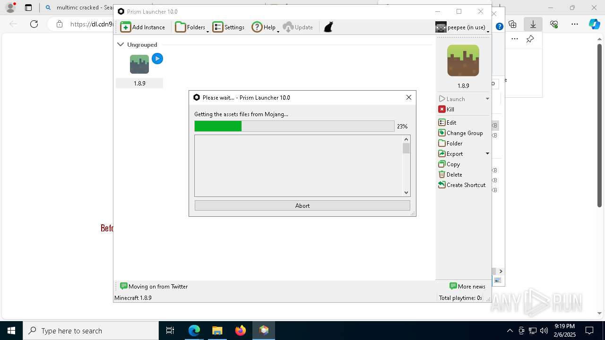Click the dialog log scrollbar thumb
The height and width of the screenshot is (340, 605).
[406, 148]
